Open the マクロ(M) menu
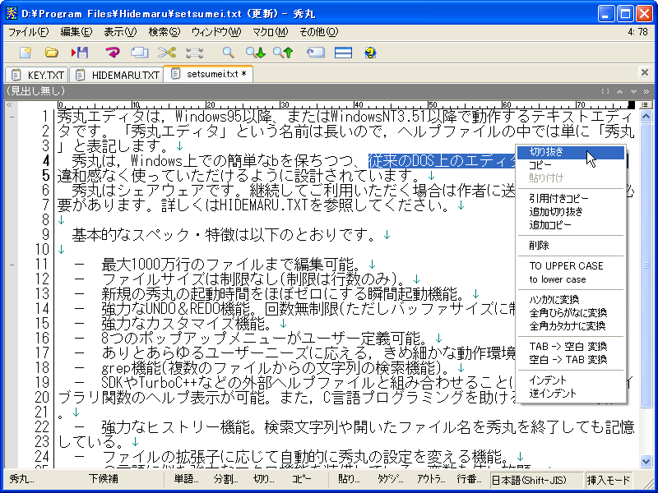 (271, 32)
